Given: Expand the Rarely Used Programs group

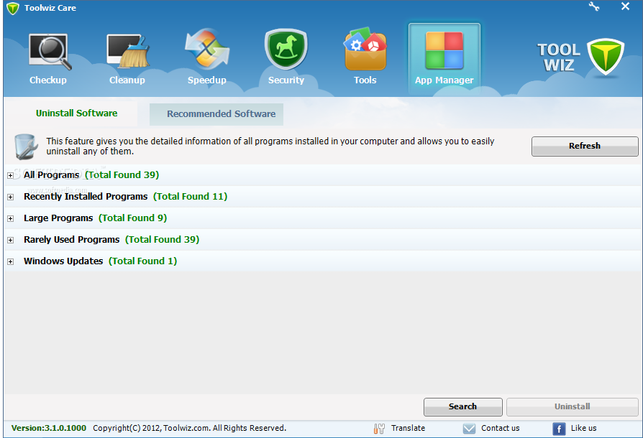Looking at the screenshot, I should tap(10, 240).
